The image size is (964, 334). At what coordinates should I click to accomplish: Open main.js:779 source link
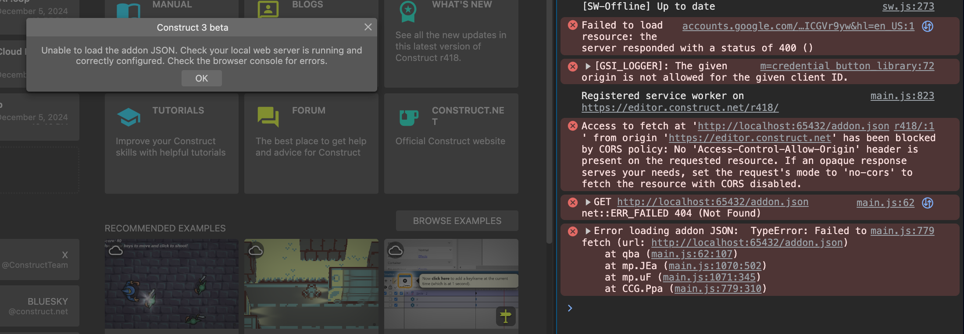coord(902,231)
